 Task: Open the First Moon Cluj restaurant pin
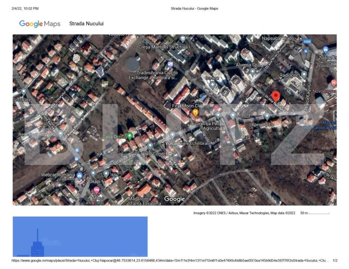tap(195, 112)
